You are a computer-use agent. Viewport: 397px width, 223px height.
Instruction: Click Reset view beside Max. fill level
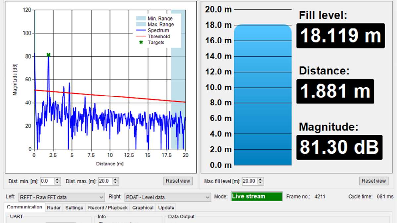(x=374, y=181)
